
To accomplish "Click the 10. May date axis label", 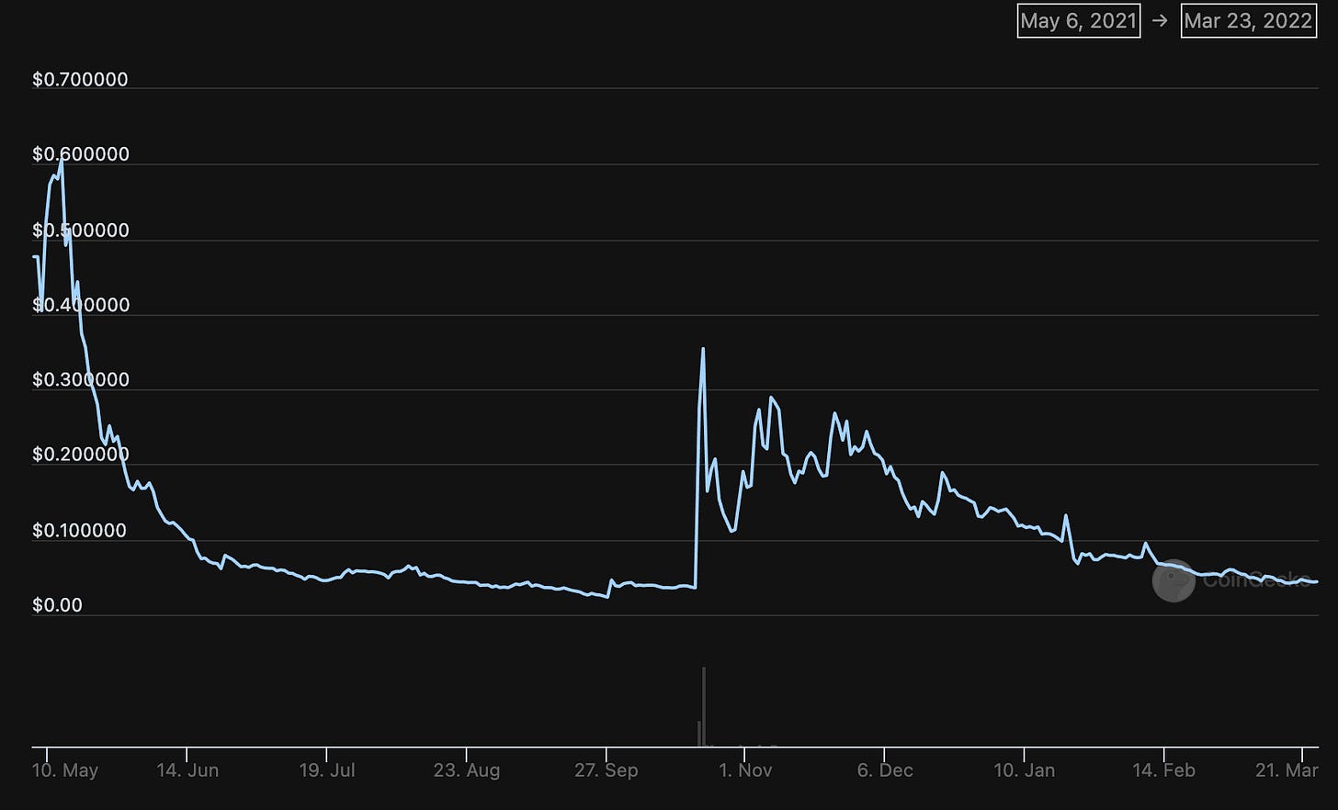I will pos(64,771).
